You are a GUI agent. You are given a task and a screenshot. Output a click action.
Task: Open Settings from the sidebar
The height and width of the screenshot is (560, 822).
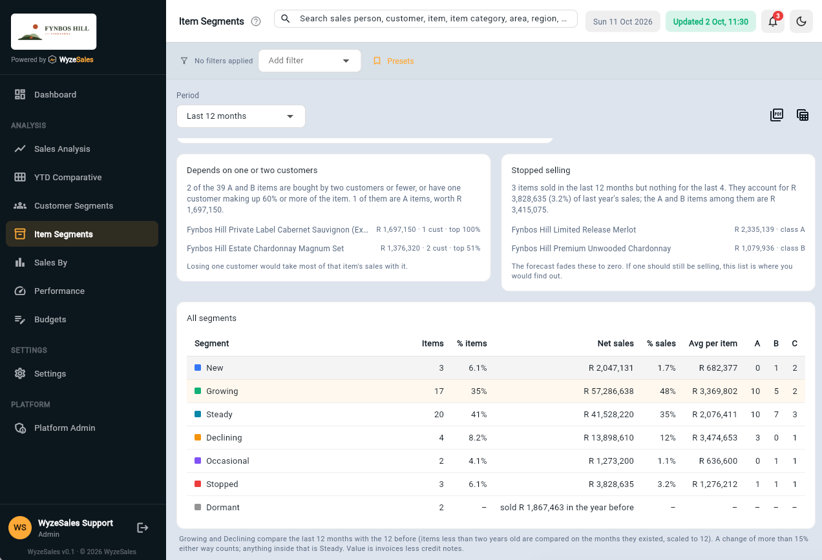(82, 373)
